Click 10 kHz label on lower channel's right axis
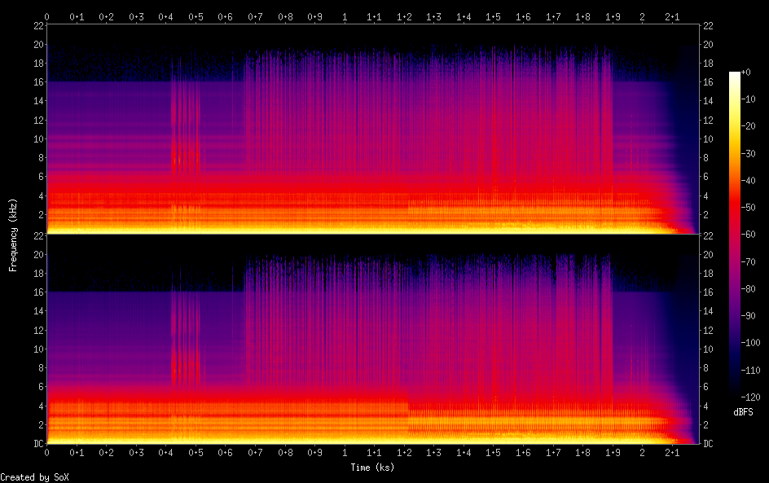This screenshot has width=769, height=483. (x=709, y=349)
